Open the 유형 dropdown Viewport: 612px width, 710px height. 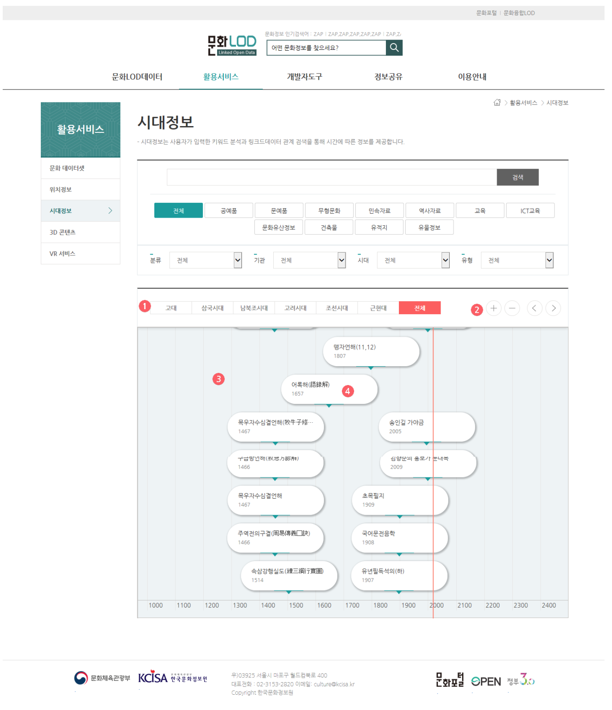click(x=517, y=260)
